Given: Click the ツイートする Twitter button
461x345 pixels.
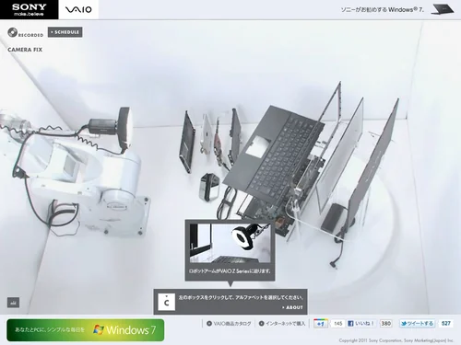Looking at the screenshot, I should tap(418, 324).
